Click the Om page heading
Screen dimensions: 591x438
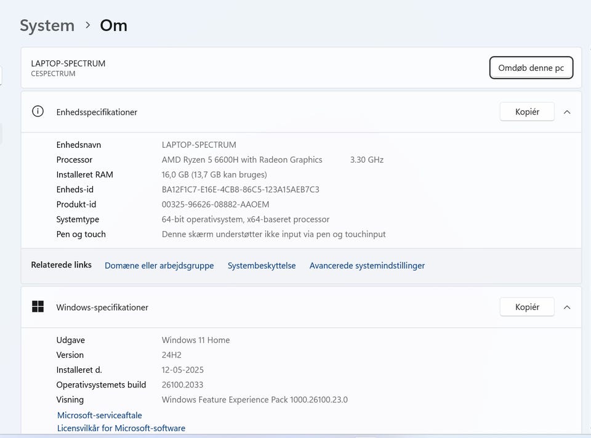pyautogui.click(x=114, y=26)
